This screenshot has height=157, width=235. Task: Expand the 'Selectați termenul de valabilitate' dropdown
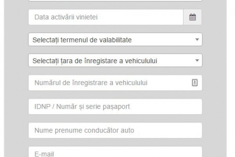pyautogui.click(x=115, y=39)
